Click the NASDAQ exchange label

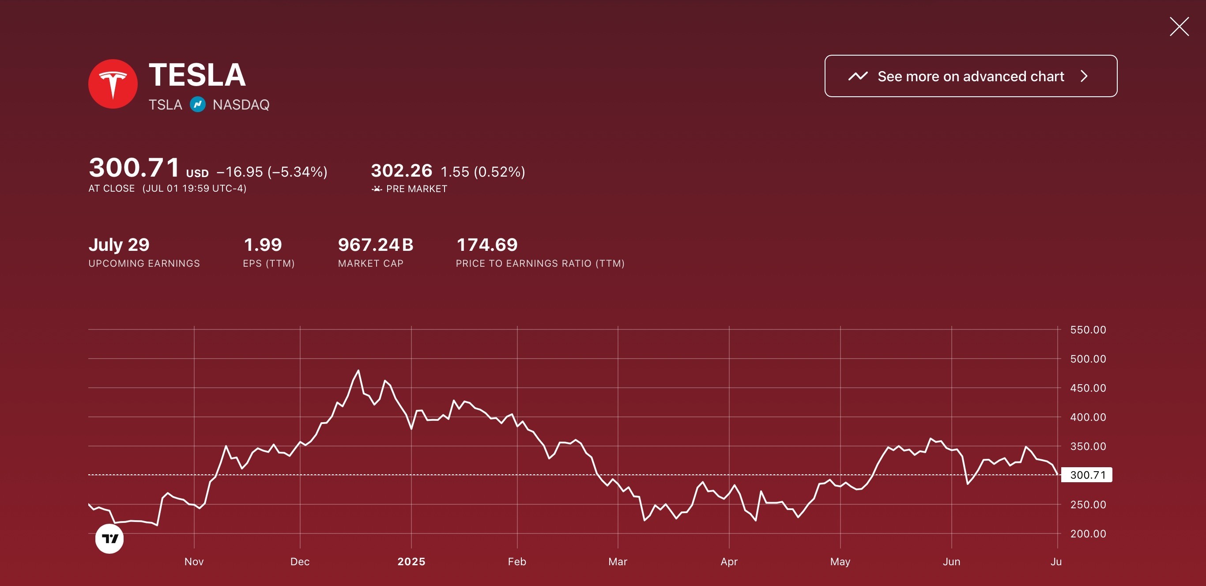[x=241, y=105]
